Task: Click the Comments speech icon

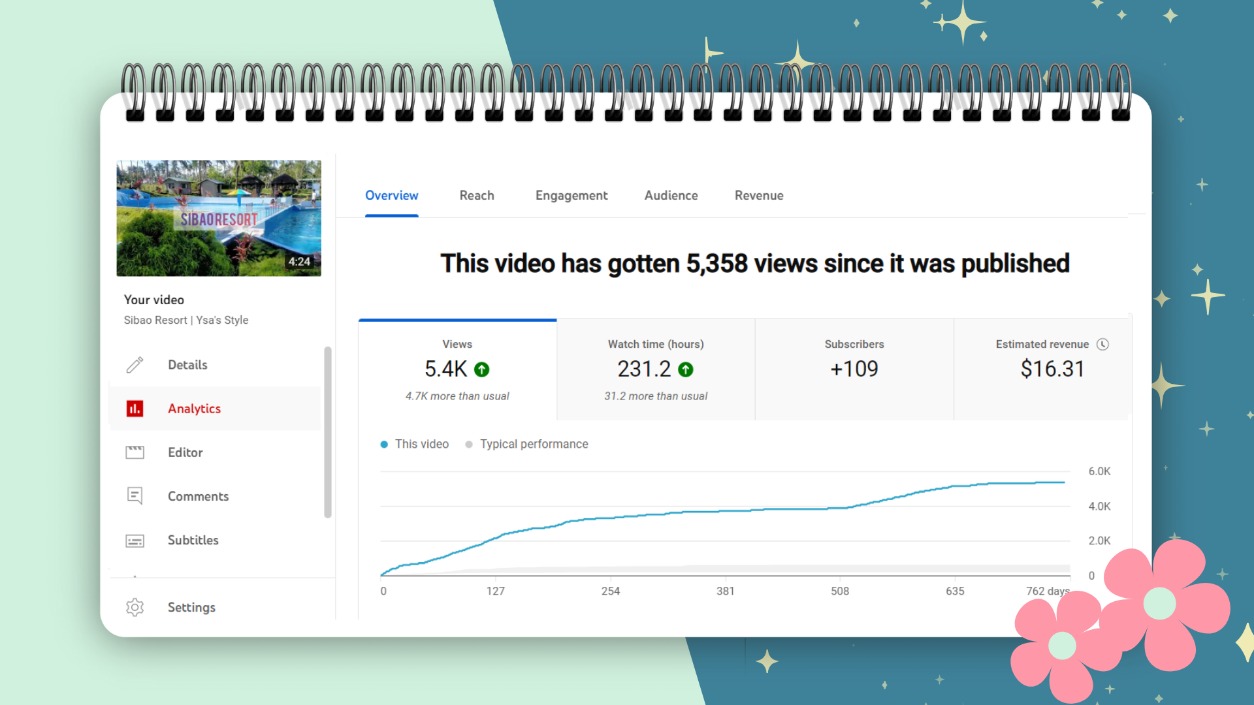Action: coord(135,496)
